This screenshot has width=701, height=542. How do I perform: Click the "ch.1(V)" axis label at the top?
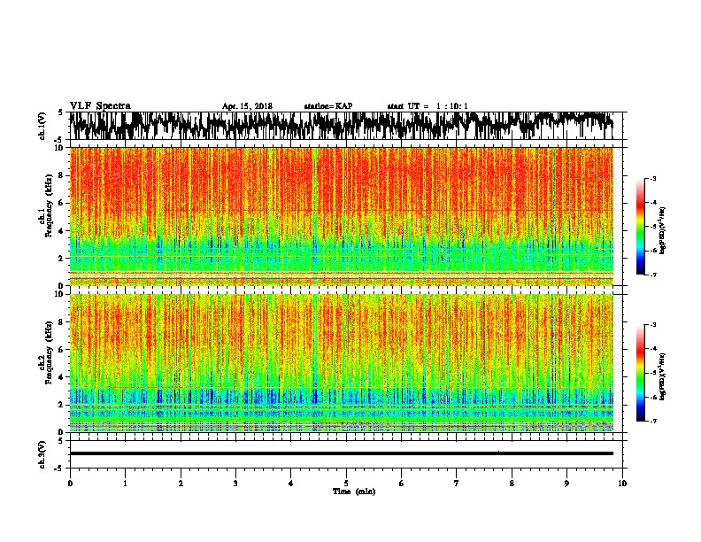click(42, 125)
